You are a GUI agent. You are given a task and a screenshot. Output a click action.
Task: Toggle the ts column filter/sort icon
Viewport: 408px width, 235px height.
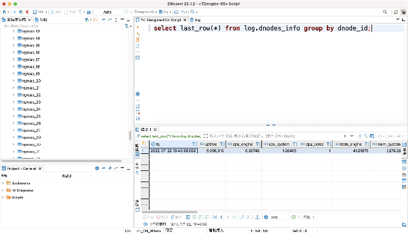click(195, 144)
